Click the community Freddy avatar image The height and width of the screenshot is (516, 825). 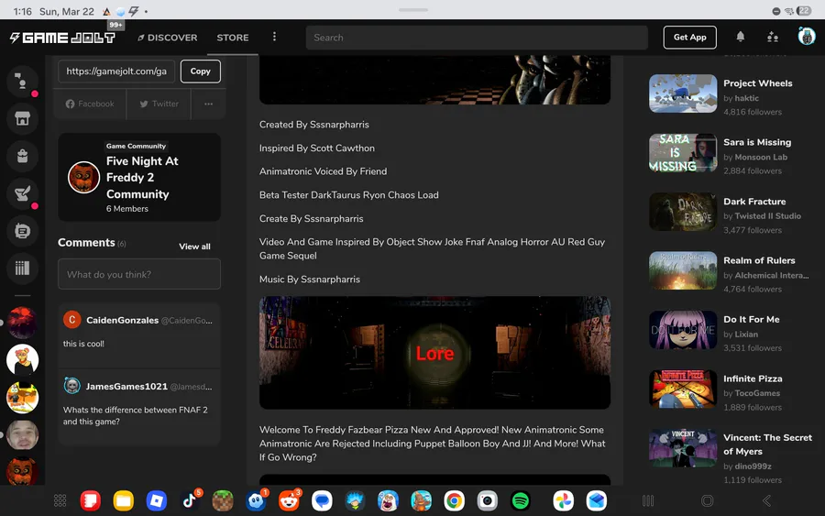pyautogui.click(x=83, y=177)
